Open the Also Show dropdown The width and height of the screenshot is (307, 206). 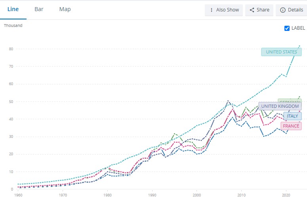tap(224, 10)
